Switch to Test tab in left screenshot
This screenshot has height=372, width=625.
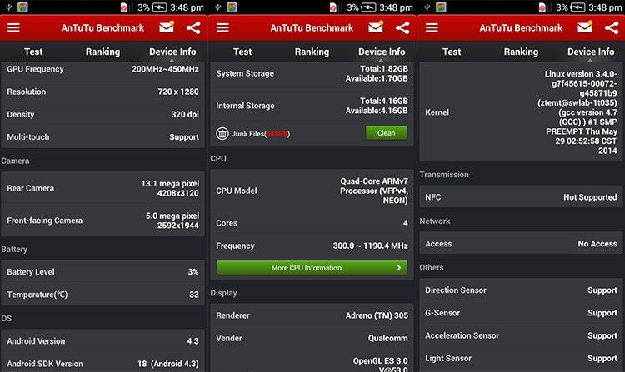[33, 52]
